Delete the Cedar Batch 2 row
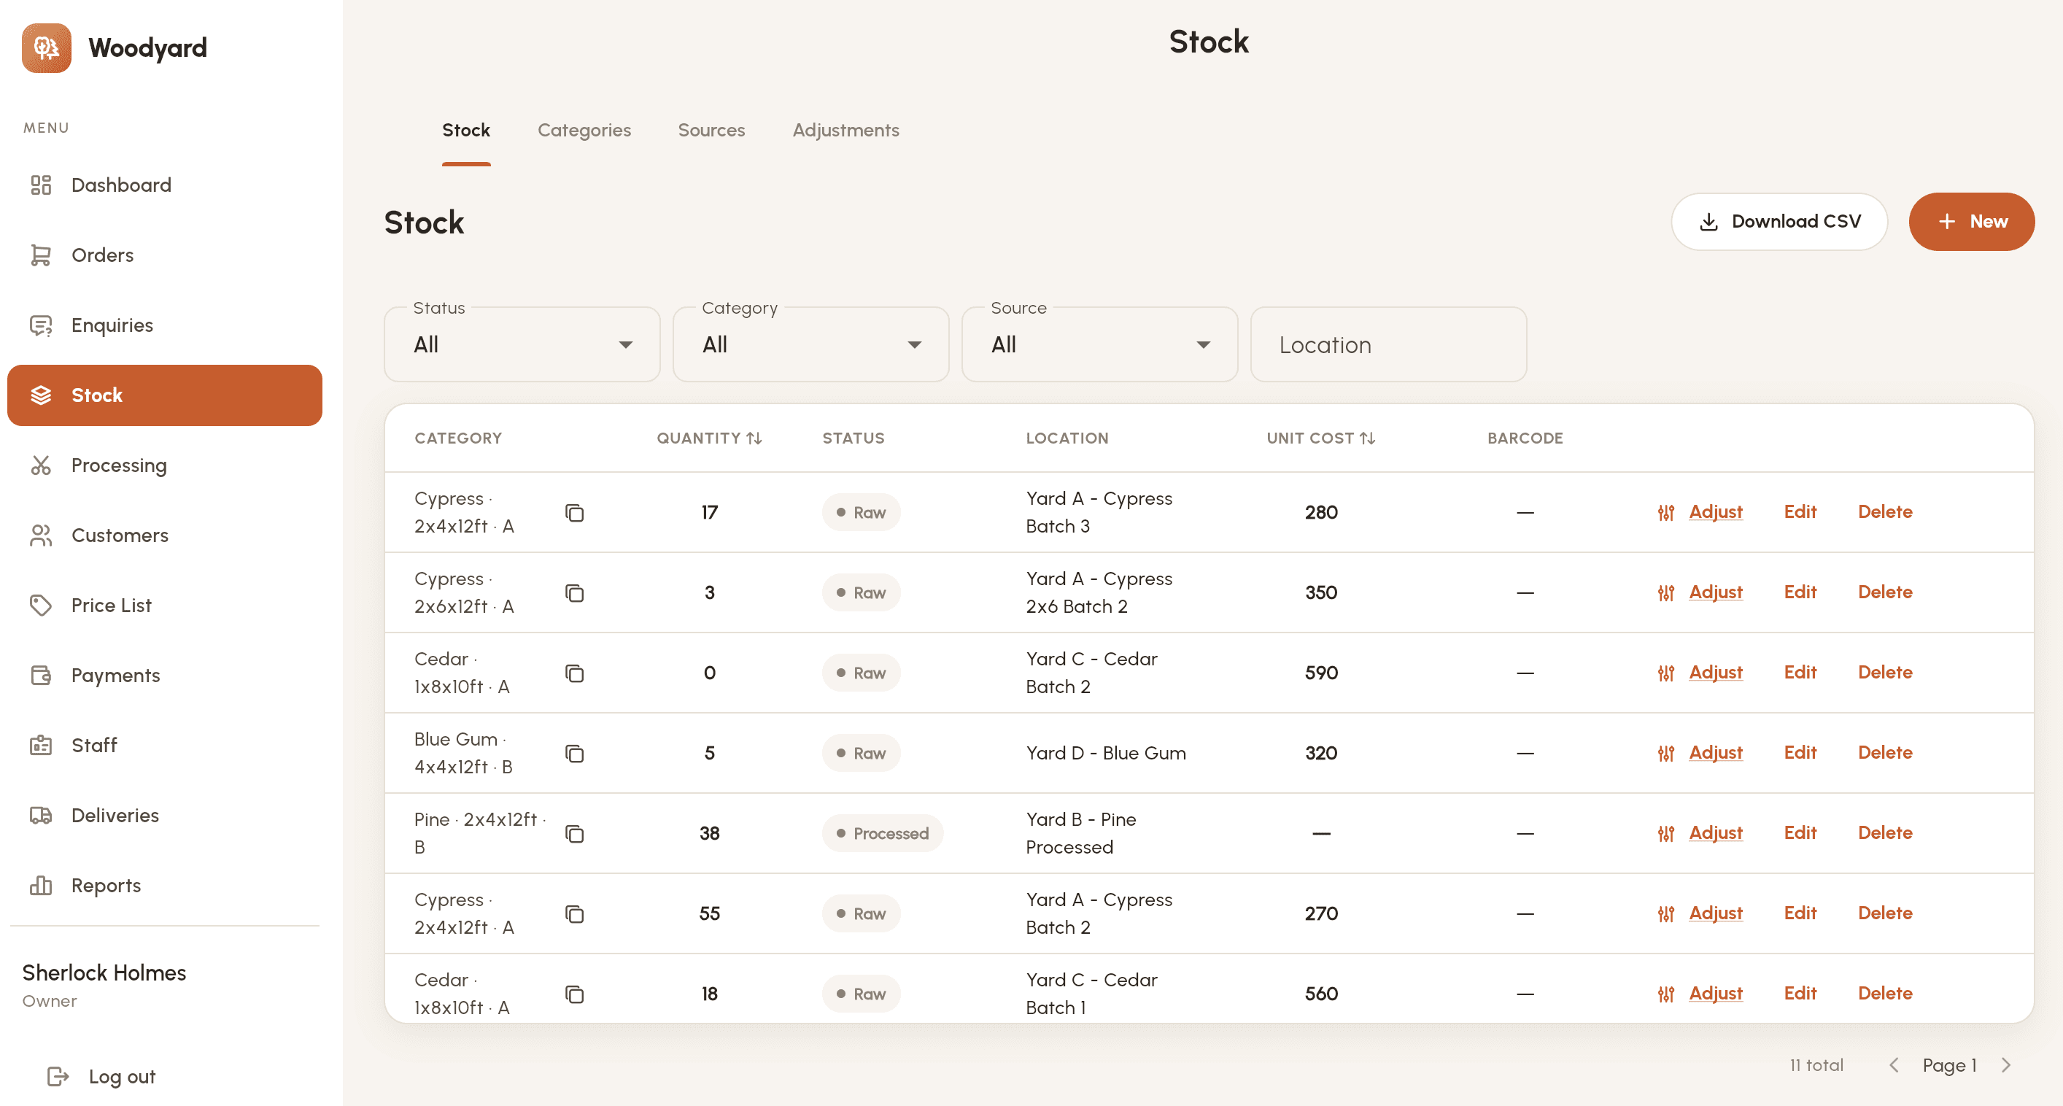 tap(1884, 673)
